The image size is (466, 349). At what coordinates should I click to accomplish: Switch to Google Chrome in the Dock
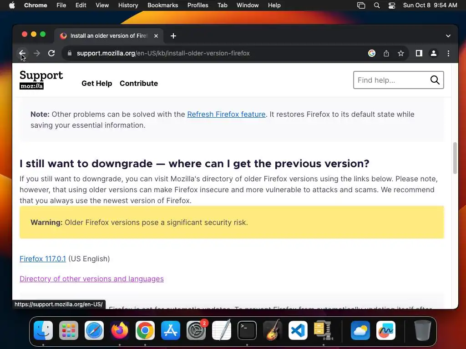[145, 330]
